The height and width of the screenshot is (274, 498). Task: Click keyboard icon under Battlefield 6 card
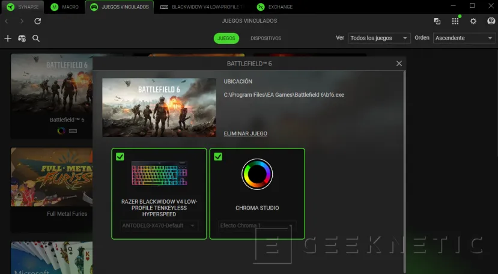coord(73,130)
